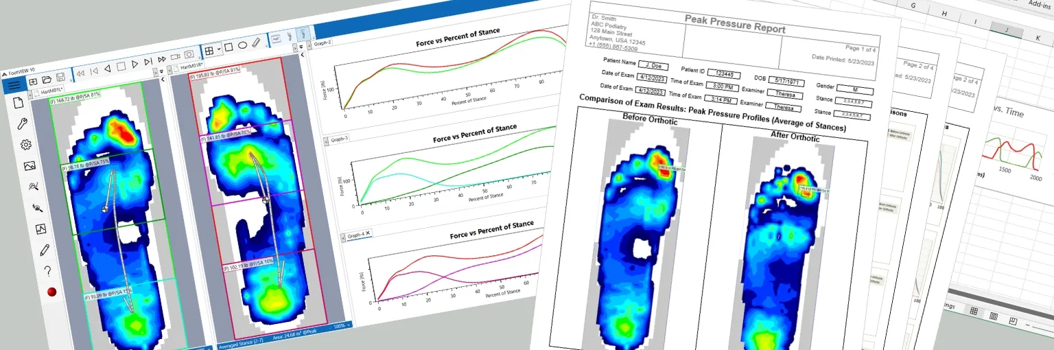1054x350 pixels.
Task: Select the rectangle box tool
Action: [229, 47]
